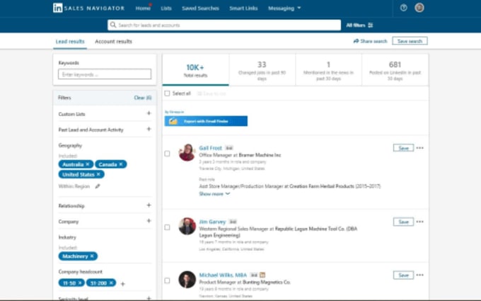The image size is (481, 301).
Task: Switch to the Account results tab
Action: click(113, 42)
